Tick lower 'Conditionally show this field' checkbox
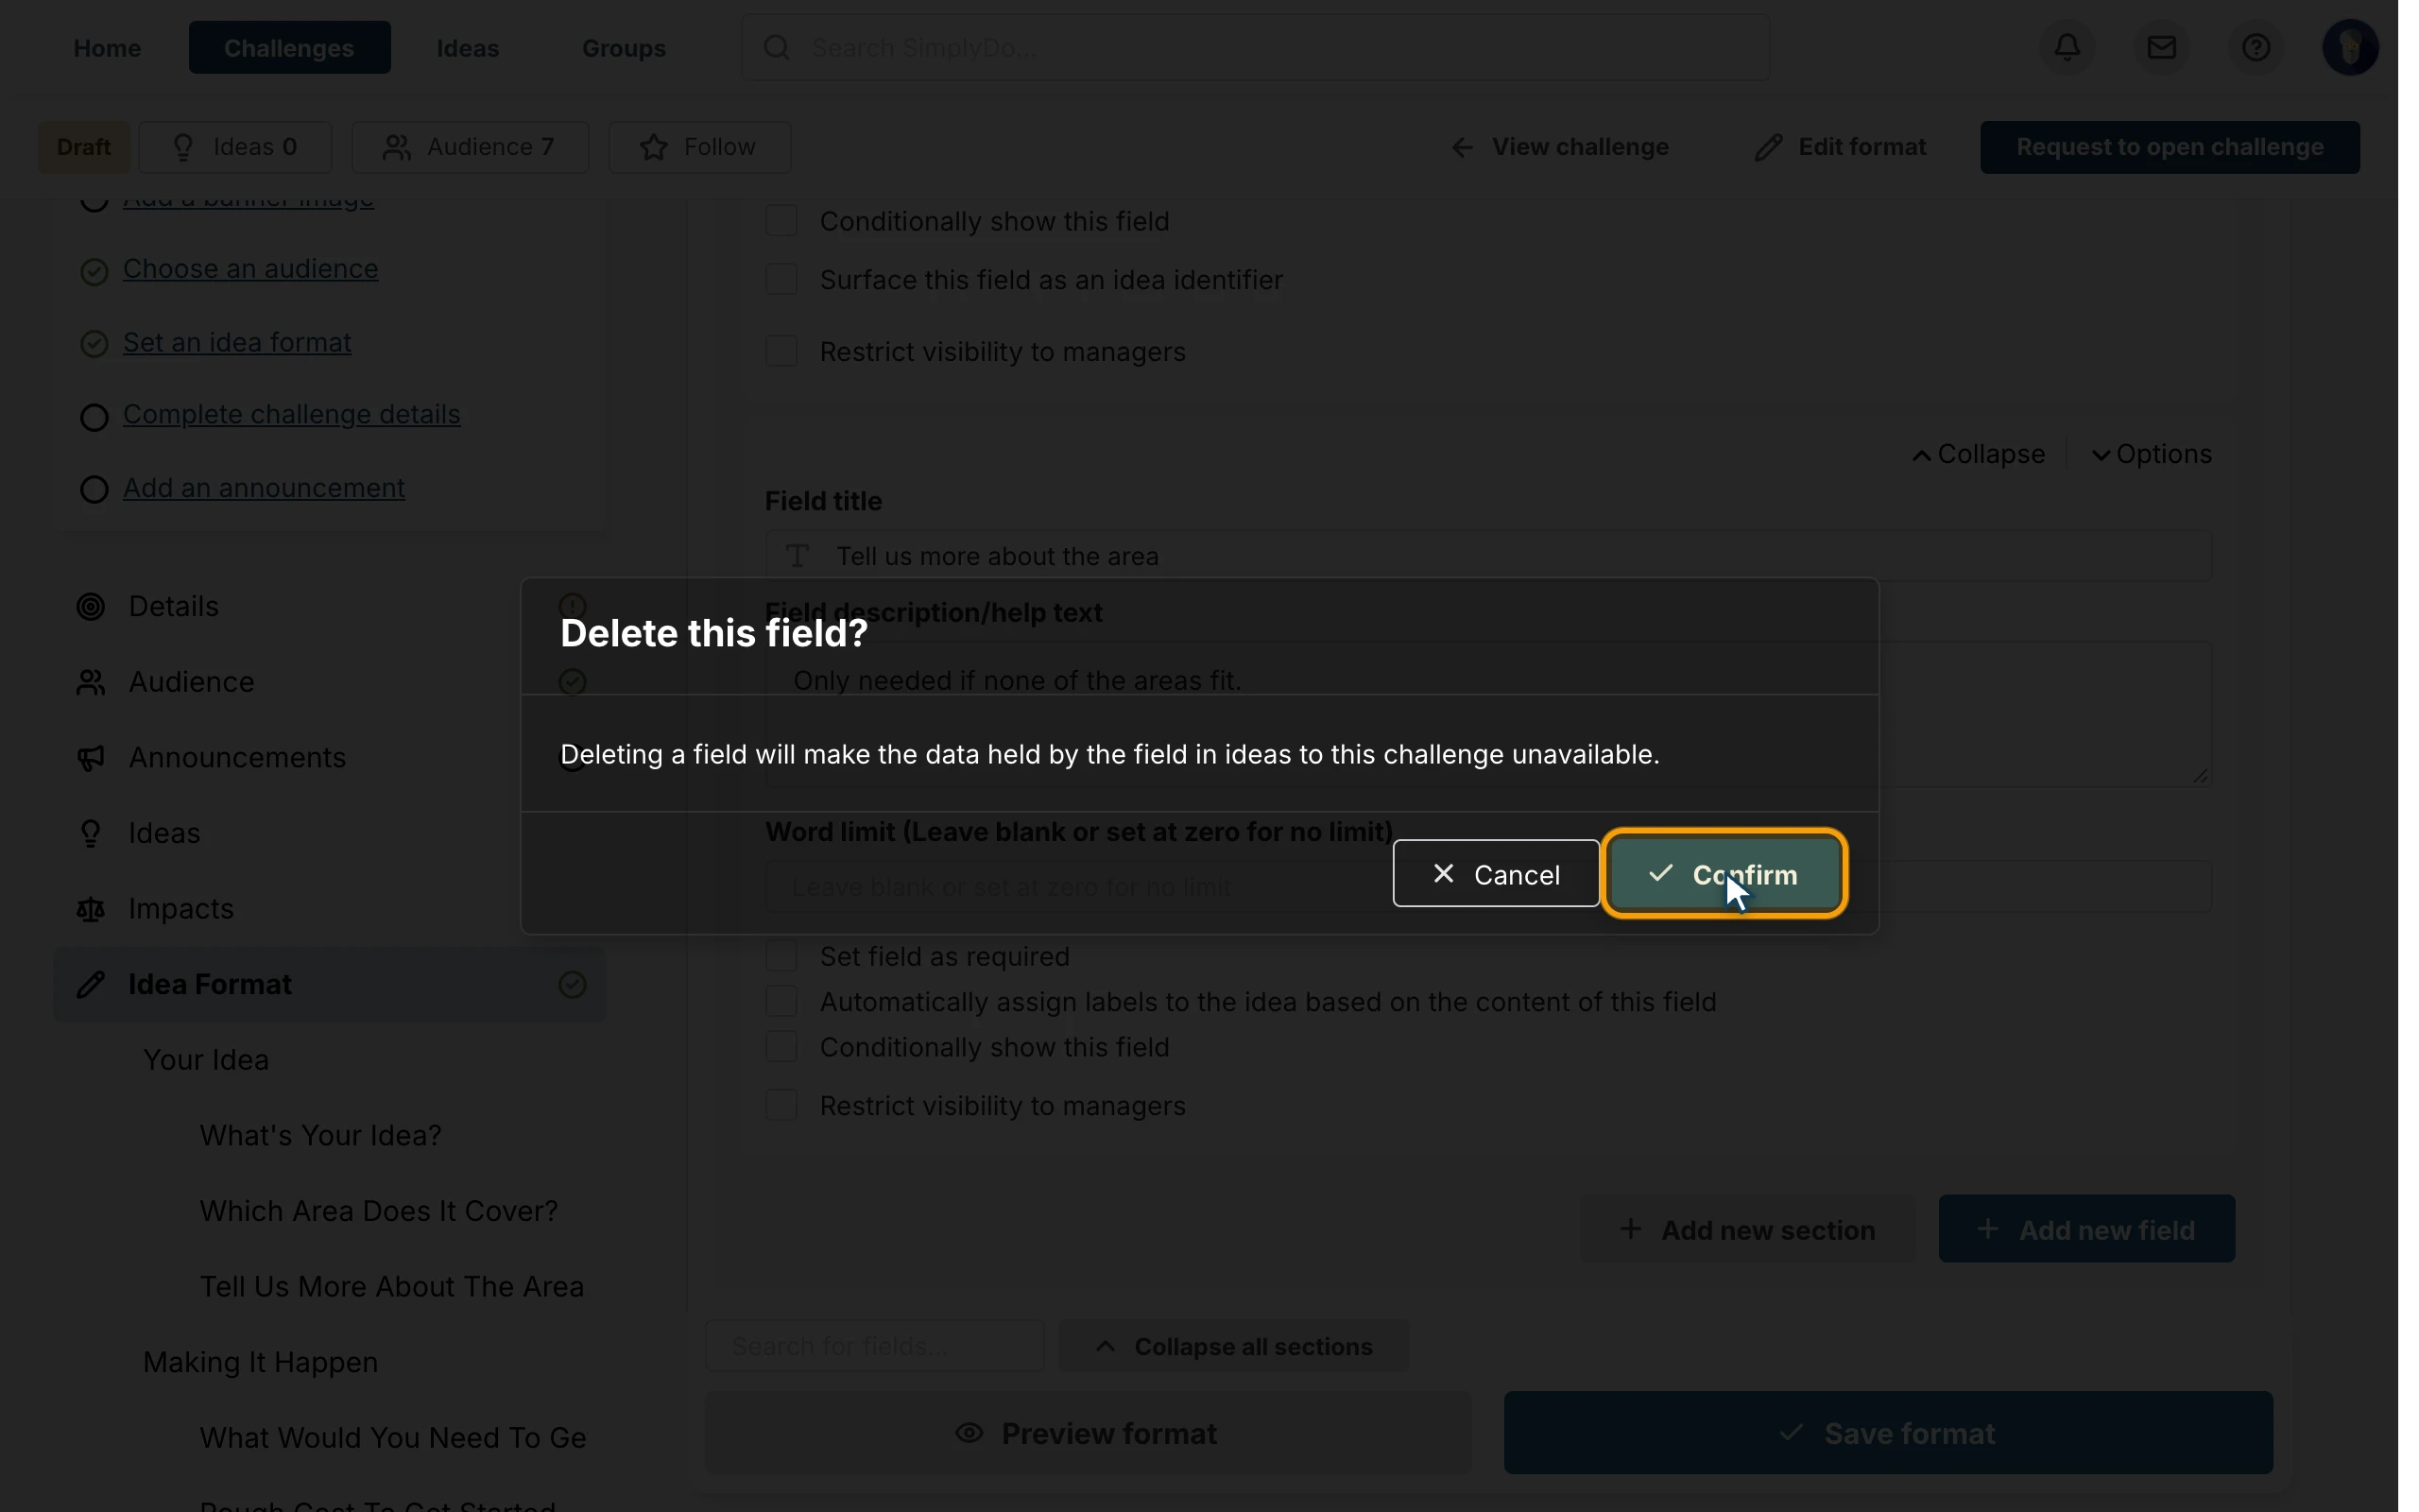This screenshot has height=1512, width=2419. point(781,1047)
